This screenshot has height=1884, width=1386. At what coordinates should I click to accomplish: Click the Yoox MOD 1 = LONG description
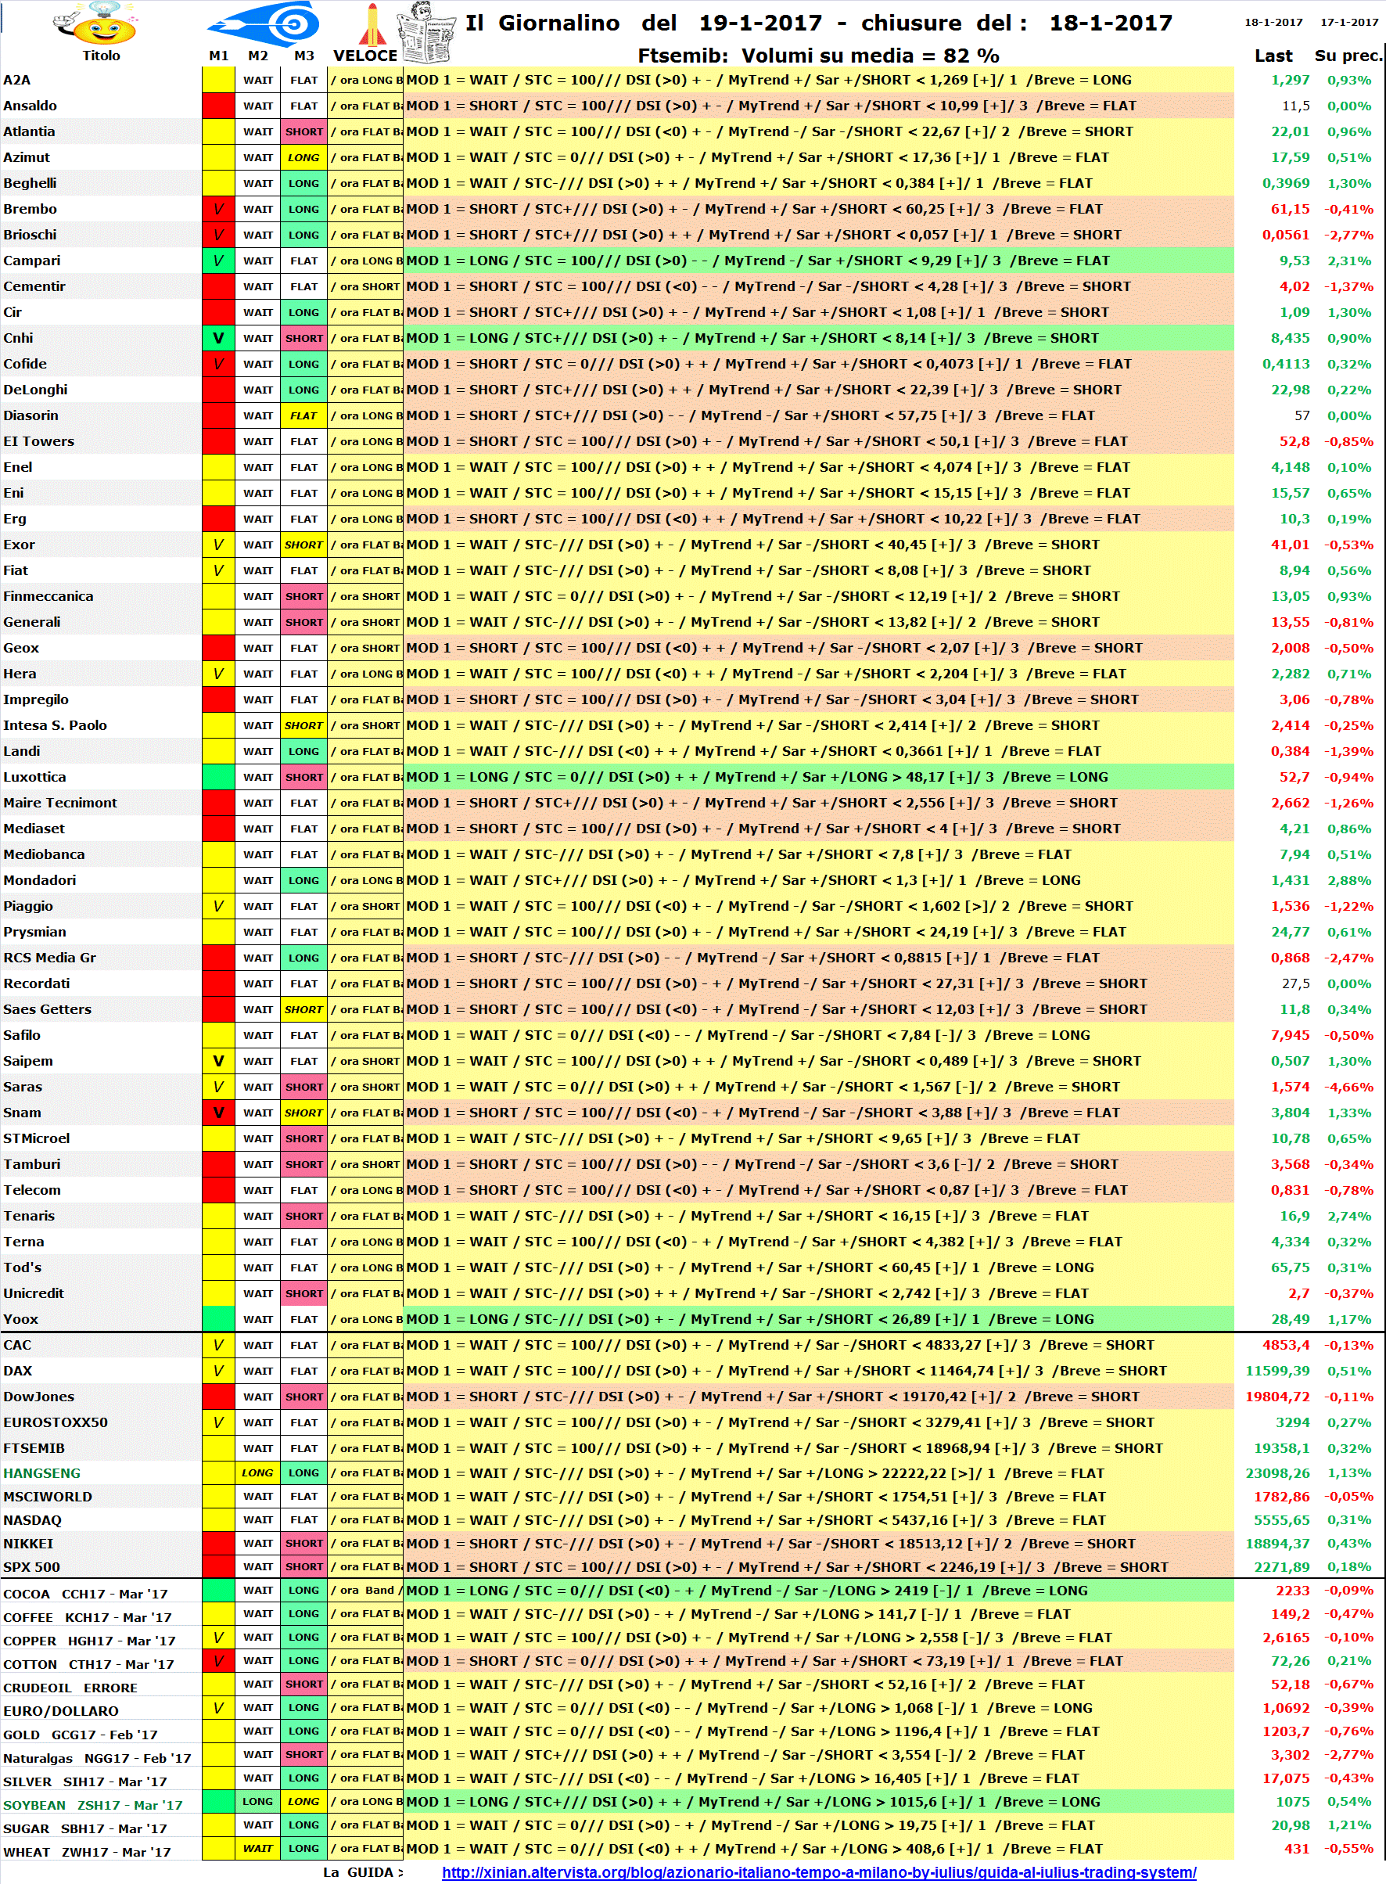click(x=818, y=1319)
